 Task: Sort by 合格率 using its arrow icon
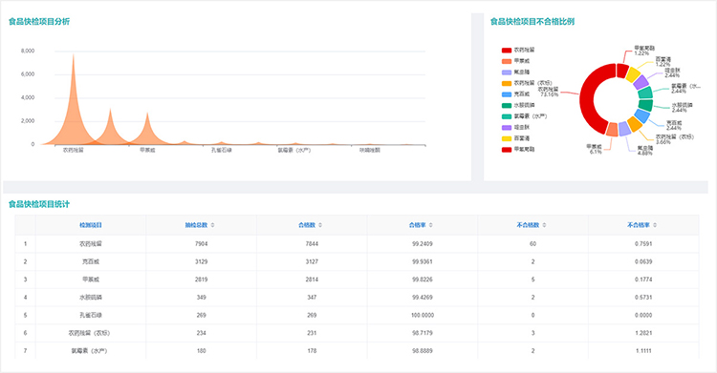click(x=431, y=225)
